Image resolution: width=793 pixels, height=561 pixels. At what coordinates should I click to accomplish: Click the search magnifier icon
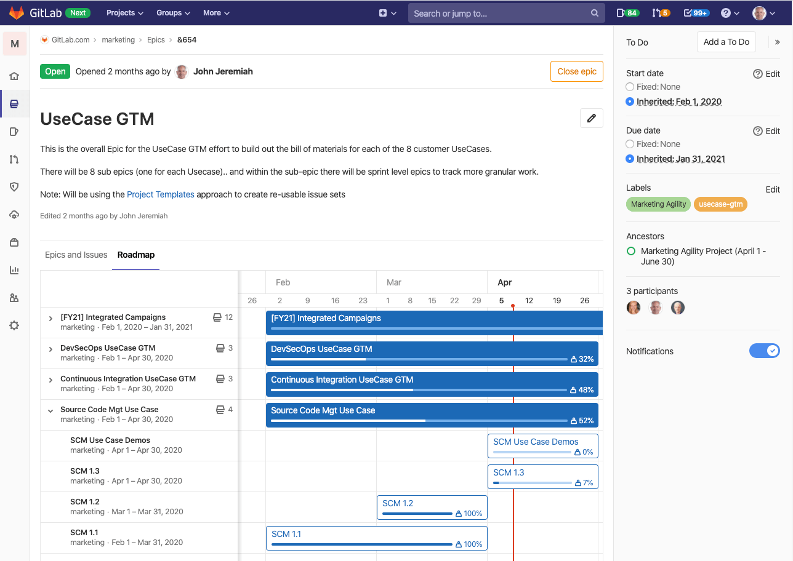click(x=594, y=13)
